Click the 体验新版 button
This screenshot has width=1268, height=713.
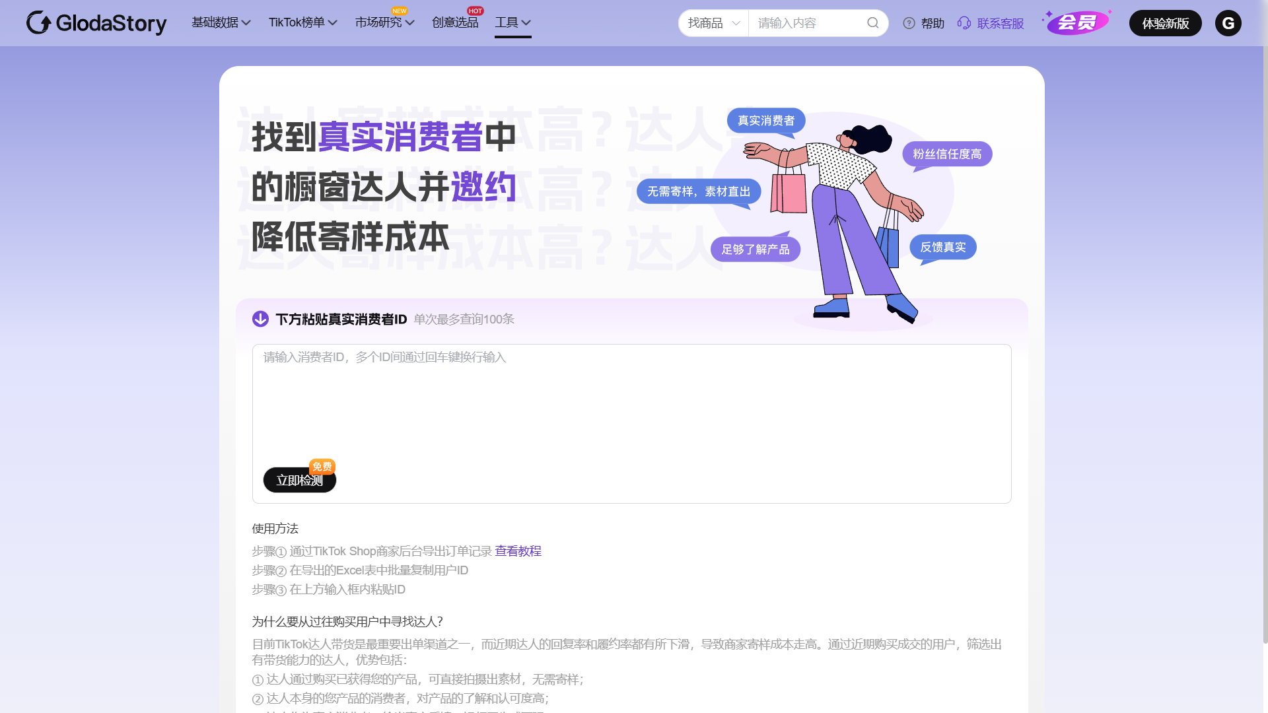pyautogui.click(x=1165, y=23)
